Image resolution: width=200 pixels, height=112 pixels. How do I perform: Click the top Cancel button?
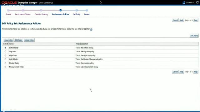pyautogui.click(x=175, y=20)
